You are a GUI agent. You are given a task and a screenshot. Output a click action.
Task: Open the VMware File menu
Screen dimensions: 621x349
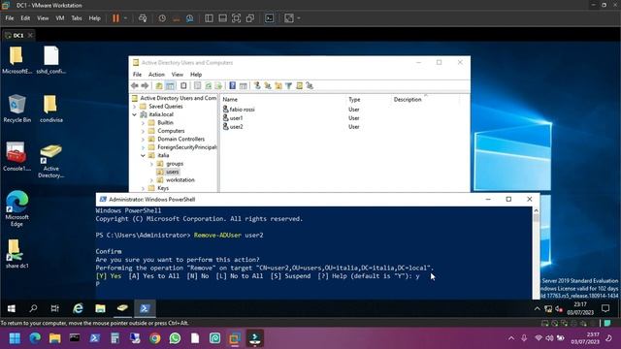(x=10, y=18)
